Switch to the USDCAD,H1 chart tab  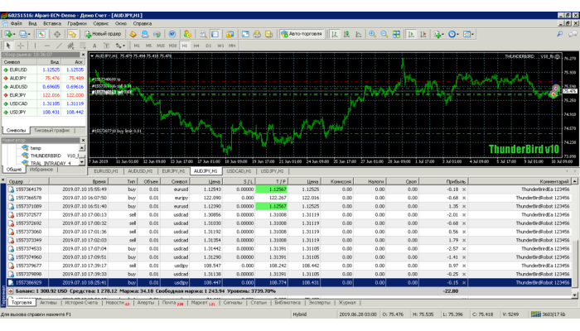point(239,171)
